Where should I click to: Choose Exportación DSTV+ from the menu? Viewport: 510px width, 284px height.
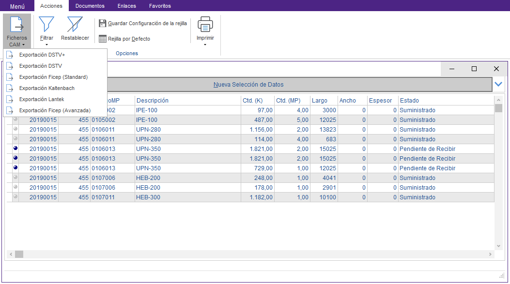pyautogui.click(x=42, y=55)
